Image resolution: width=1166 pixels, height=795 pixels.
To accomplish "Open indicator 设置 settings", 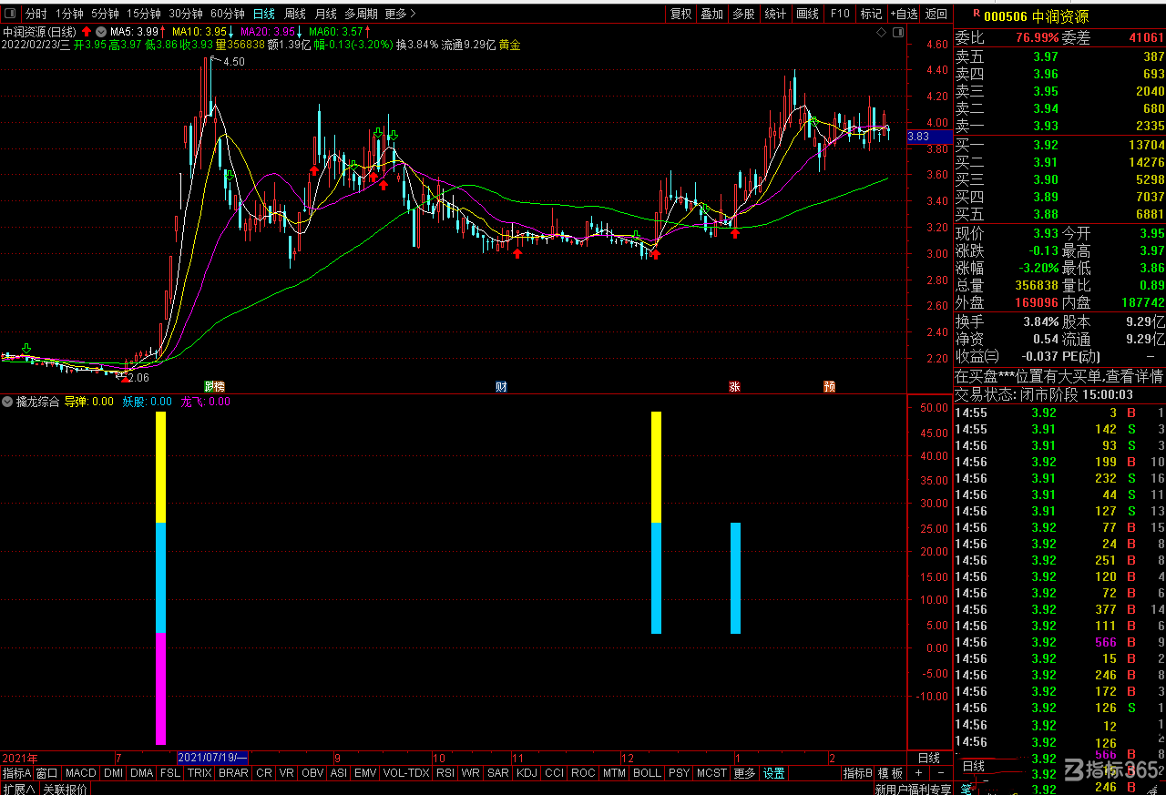I will 774,773.
